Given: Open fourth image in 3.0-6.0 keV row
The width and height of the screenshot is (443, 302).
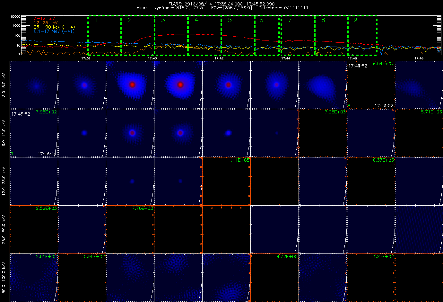Looking at the screenshot, I should [178, 85].
